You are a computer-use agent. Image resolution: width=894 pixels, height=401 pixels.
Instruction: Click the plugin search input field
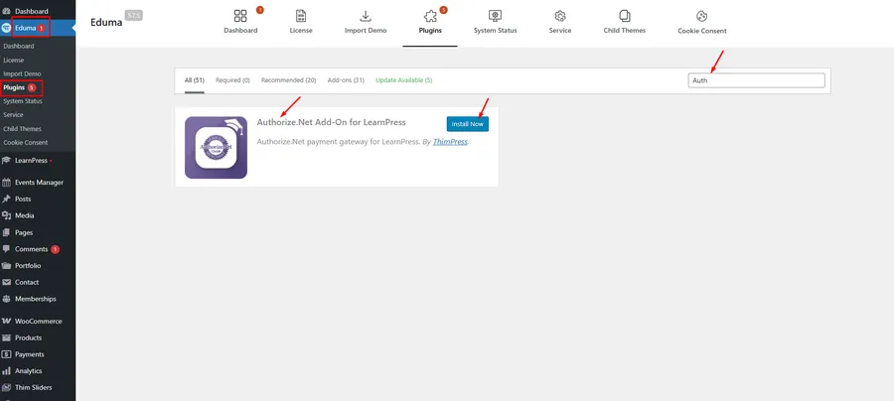tap(756, 80)
